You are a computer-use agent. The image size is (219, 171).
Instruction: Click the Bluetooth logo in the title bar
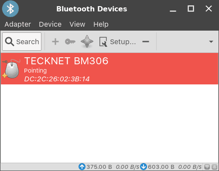[10, 9]
